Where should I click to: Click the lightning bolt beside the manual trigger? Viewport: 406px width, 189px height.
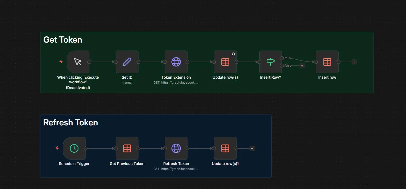61,62
